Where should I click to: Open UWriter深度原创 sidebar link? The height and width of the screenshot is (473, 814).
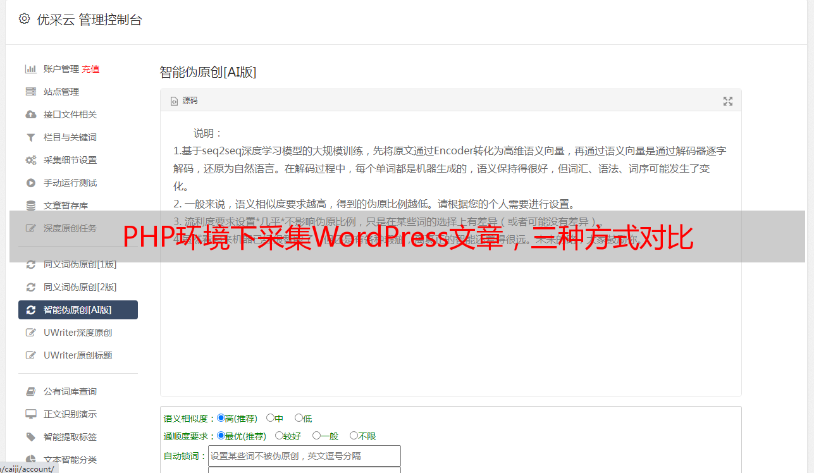[x=78, y=333]
